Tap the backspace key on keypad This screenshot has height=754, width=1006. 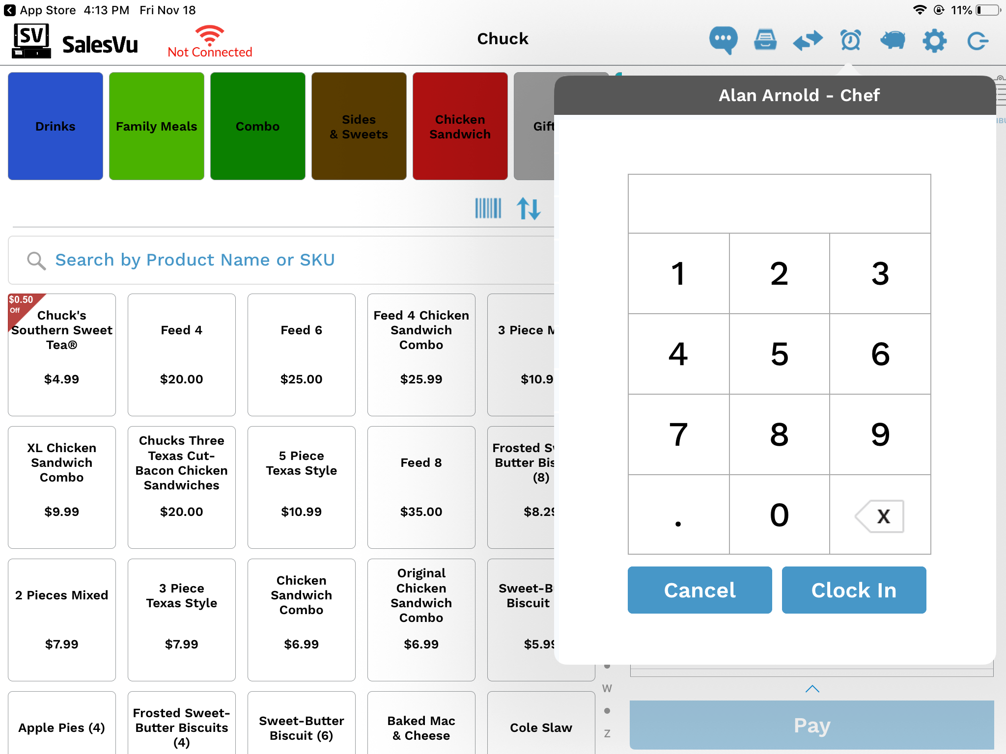[x=880, y=515]
